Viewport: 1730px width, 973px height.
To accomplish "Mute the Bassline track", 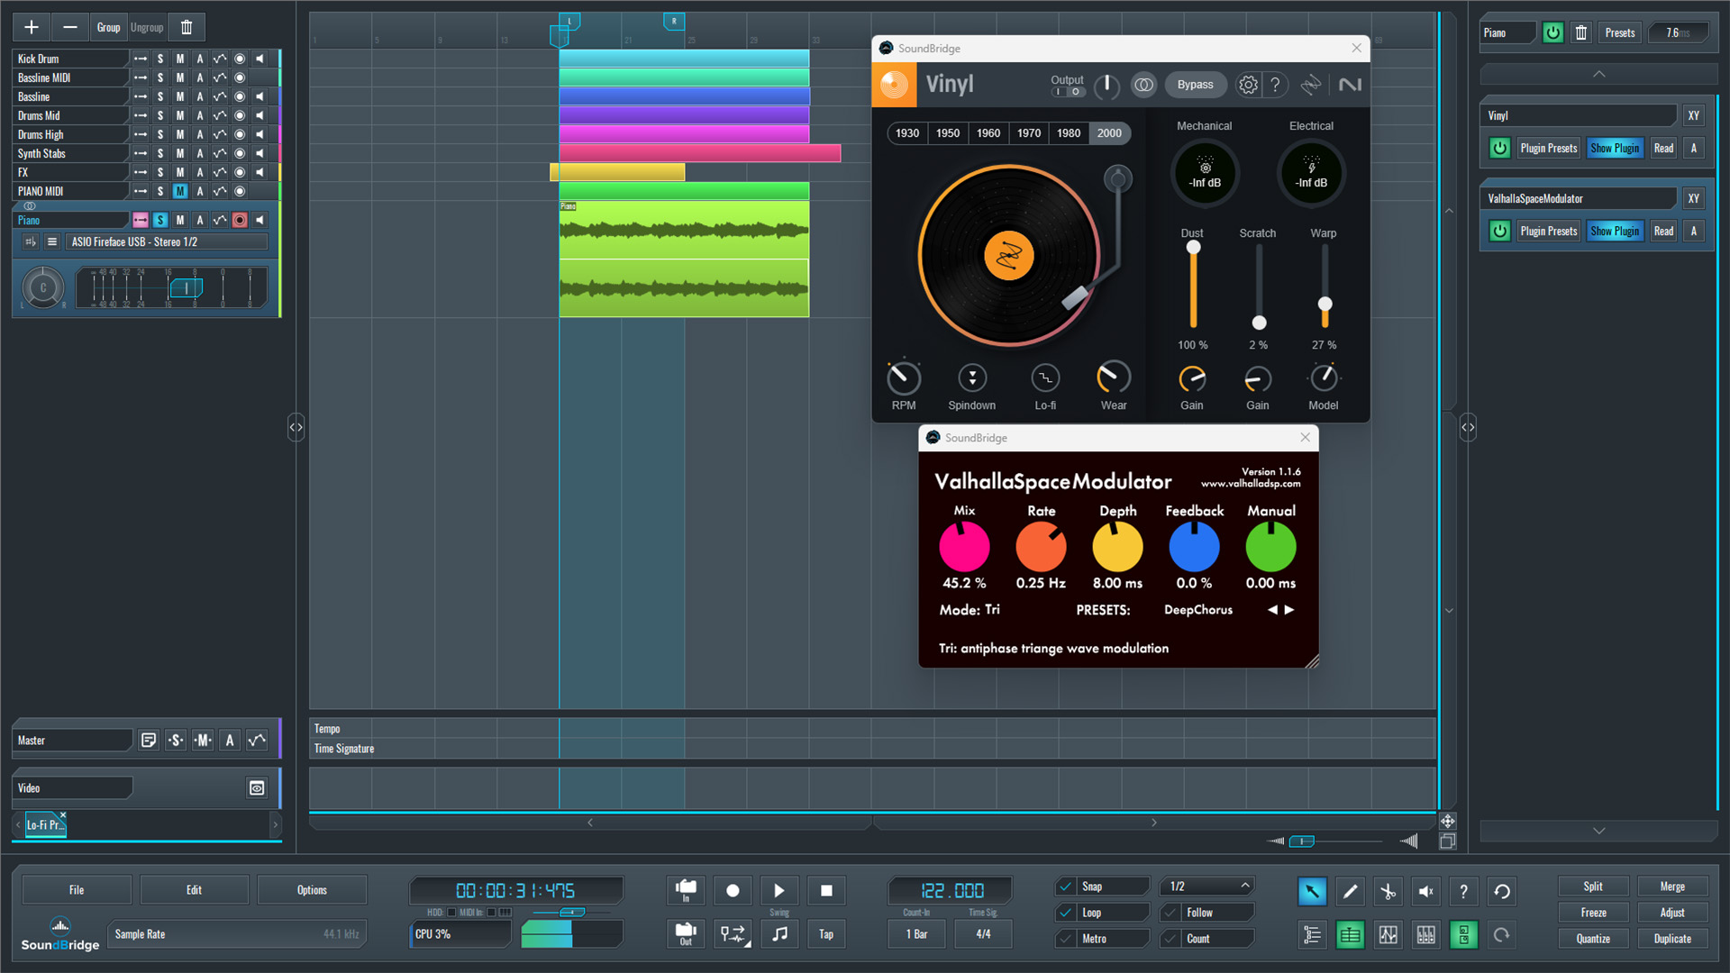I will (180, 96).
